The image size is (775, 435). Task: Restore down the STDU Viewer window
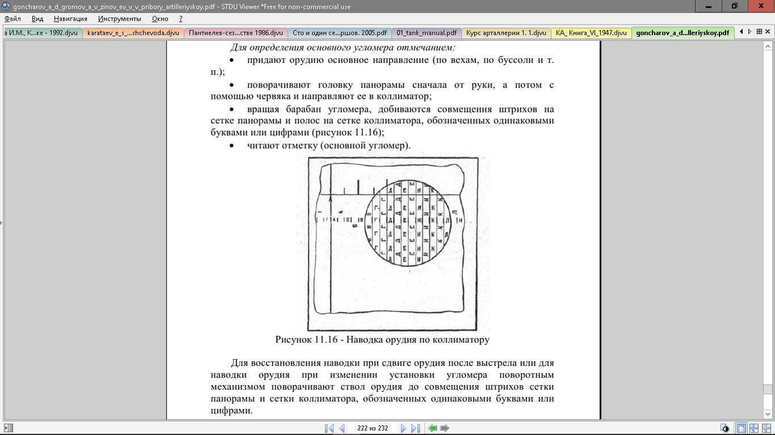pos(735,6)
